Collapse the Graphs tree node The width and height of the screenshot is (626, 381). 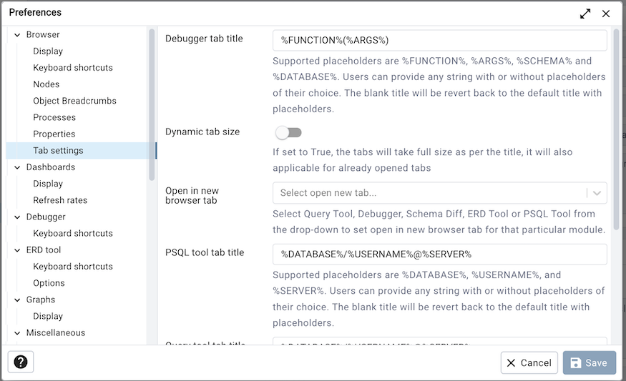tap(17, 300)
